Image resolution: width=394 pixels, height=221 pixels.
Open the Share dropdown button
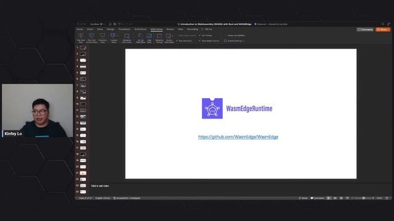383,29
